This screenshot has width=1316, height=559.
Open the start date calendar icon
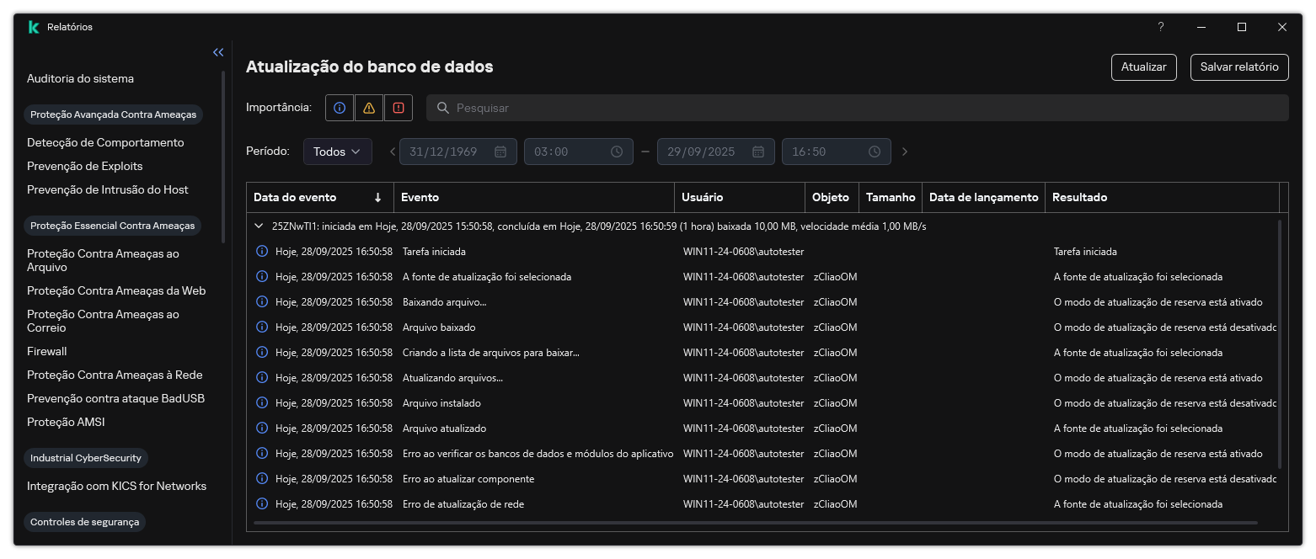[500, 152]
